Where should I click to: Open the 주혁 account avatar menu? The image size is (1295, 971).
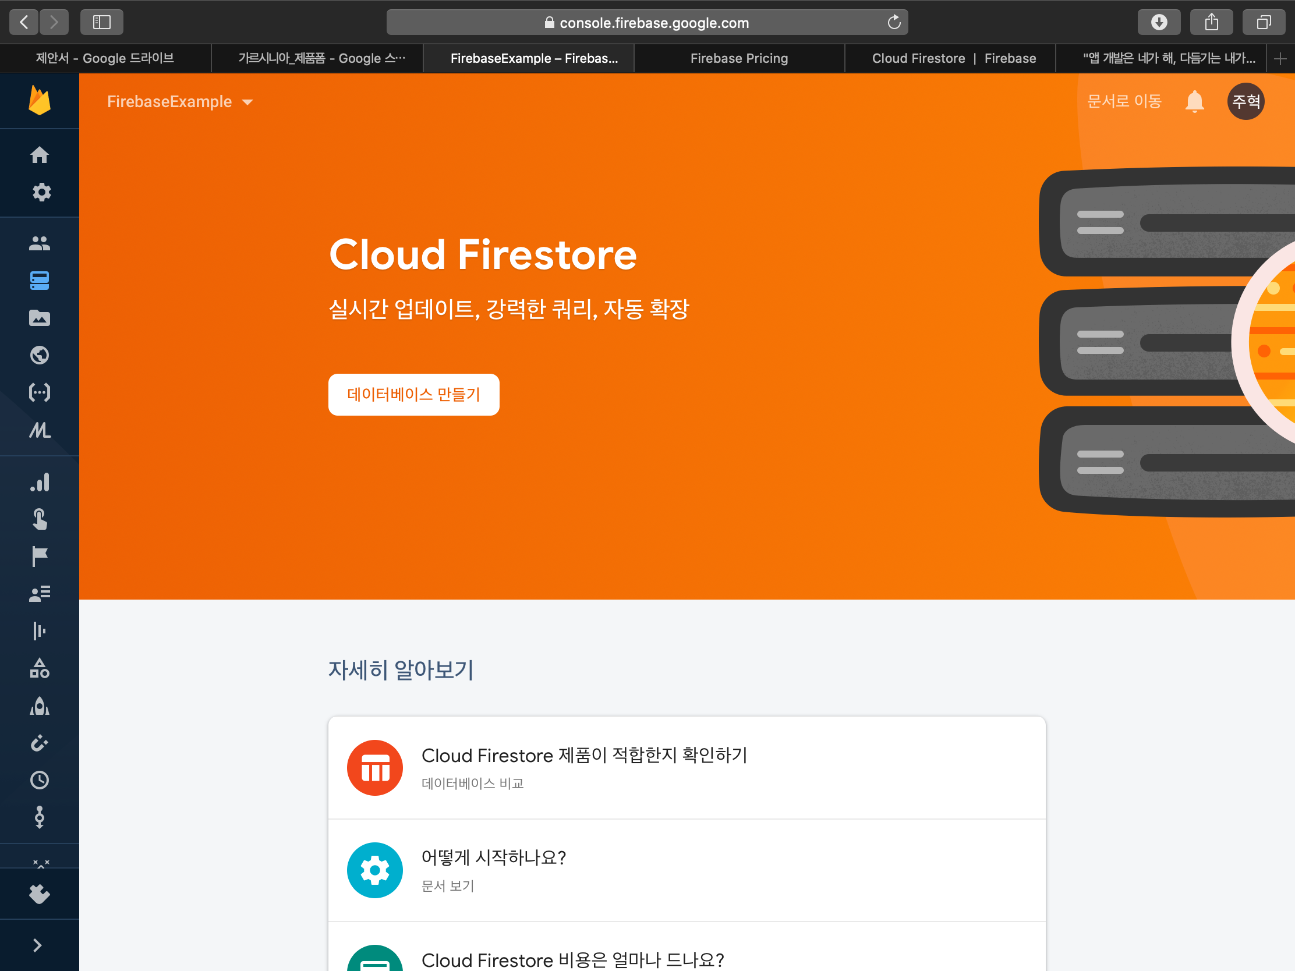[1246, 101]
